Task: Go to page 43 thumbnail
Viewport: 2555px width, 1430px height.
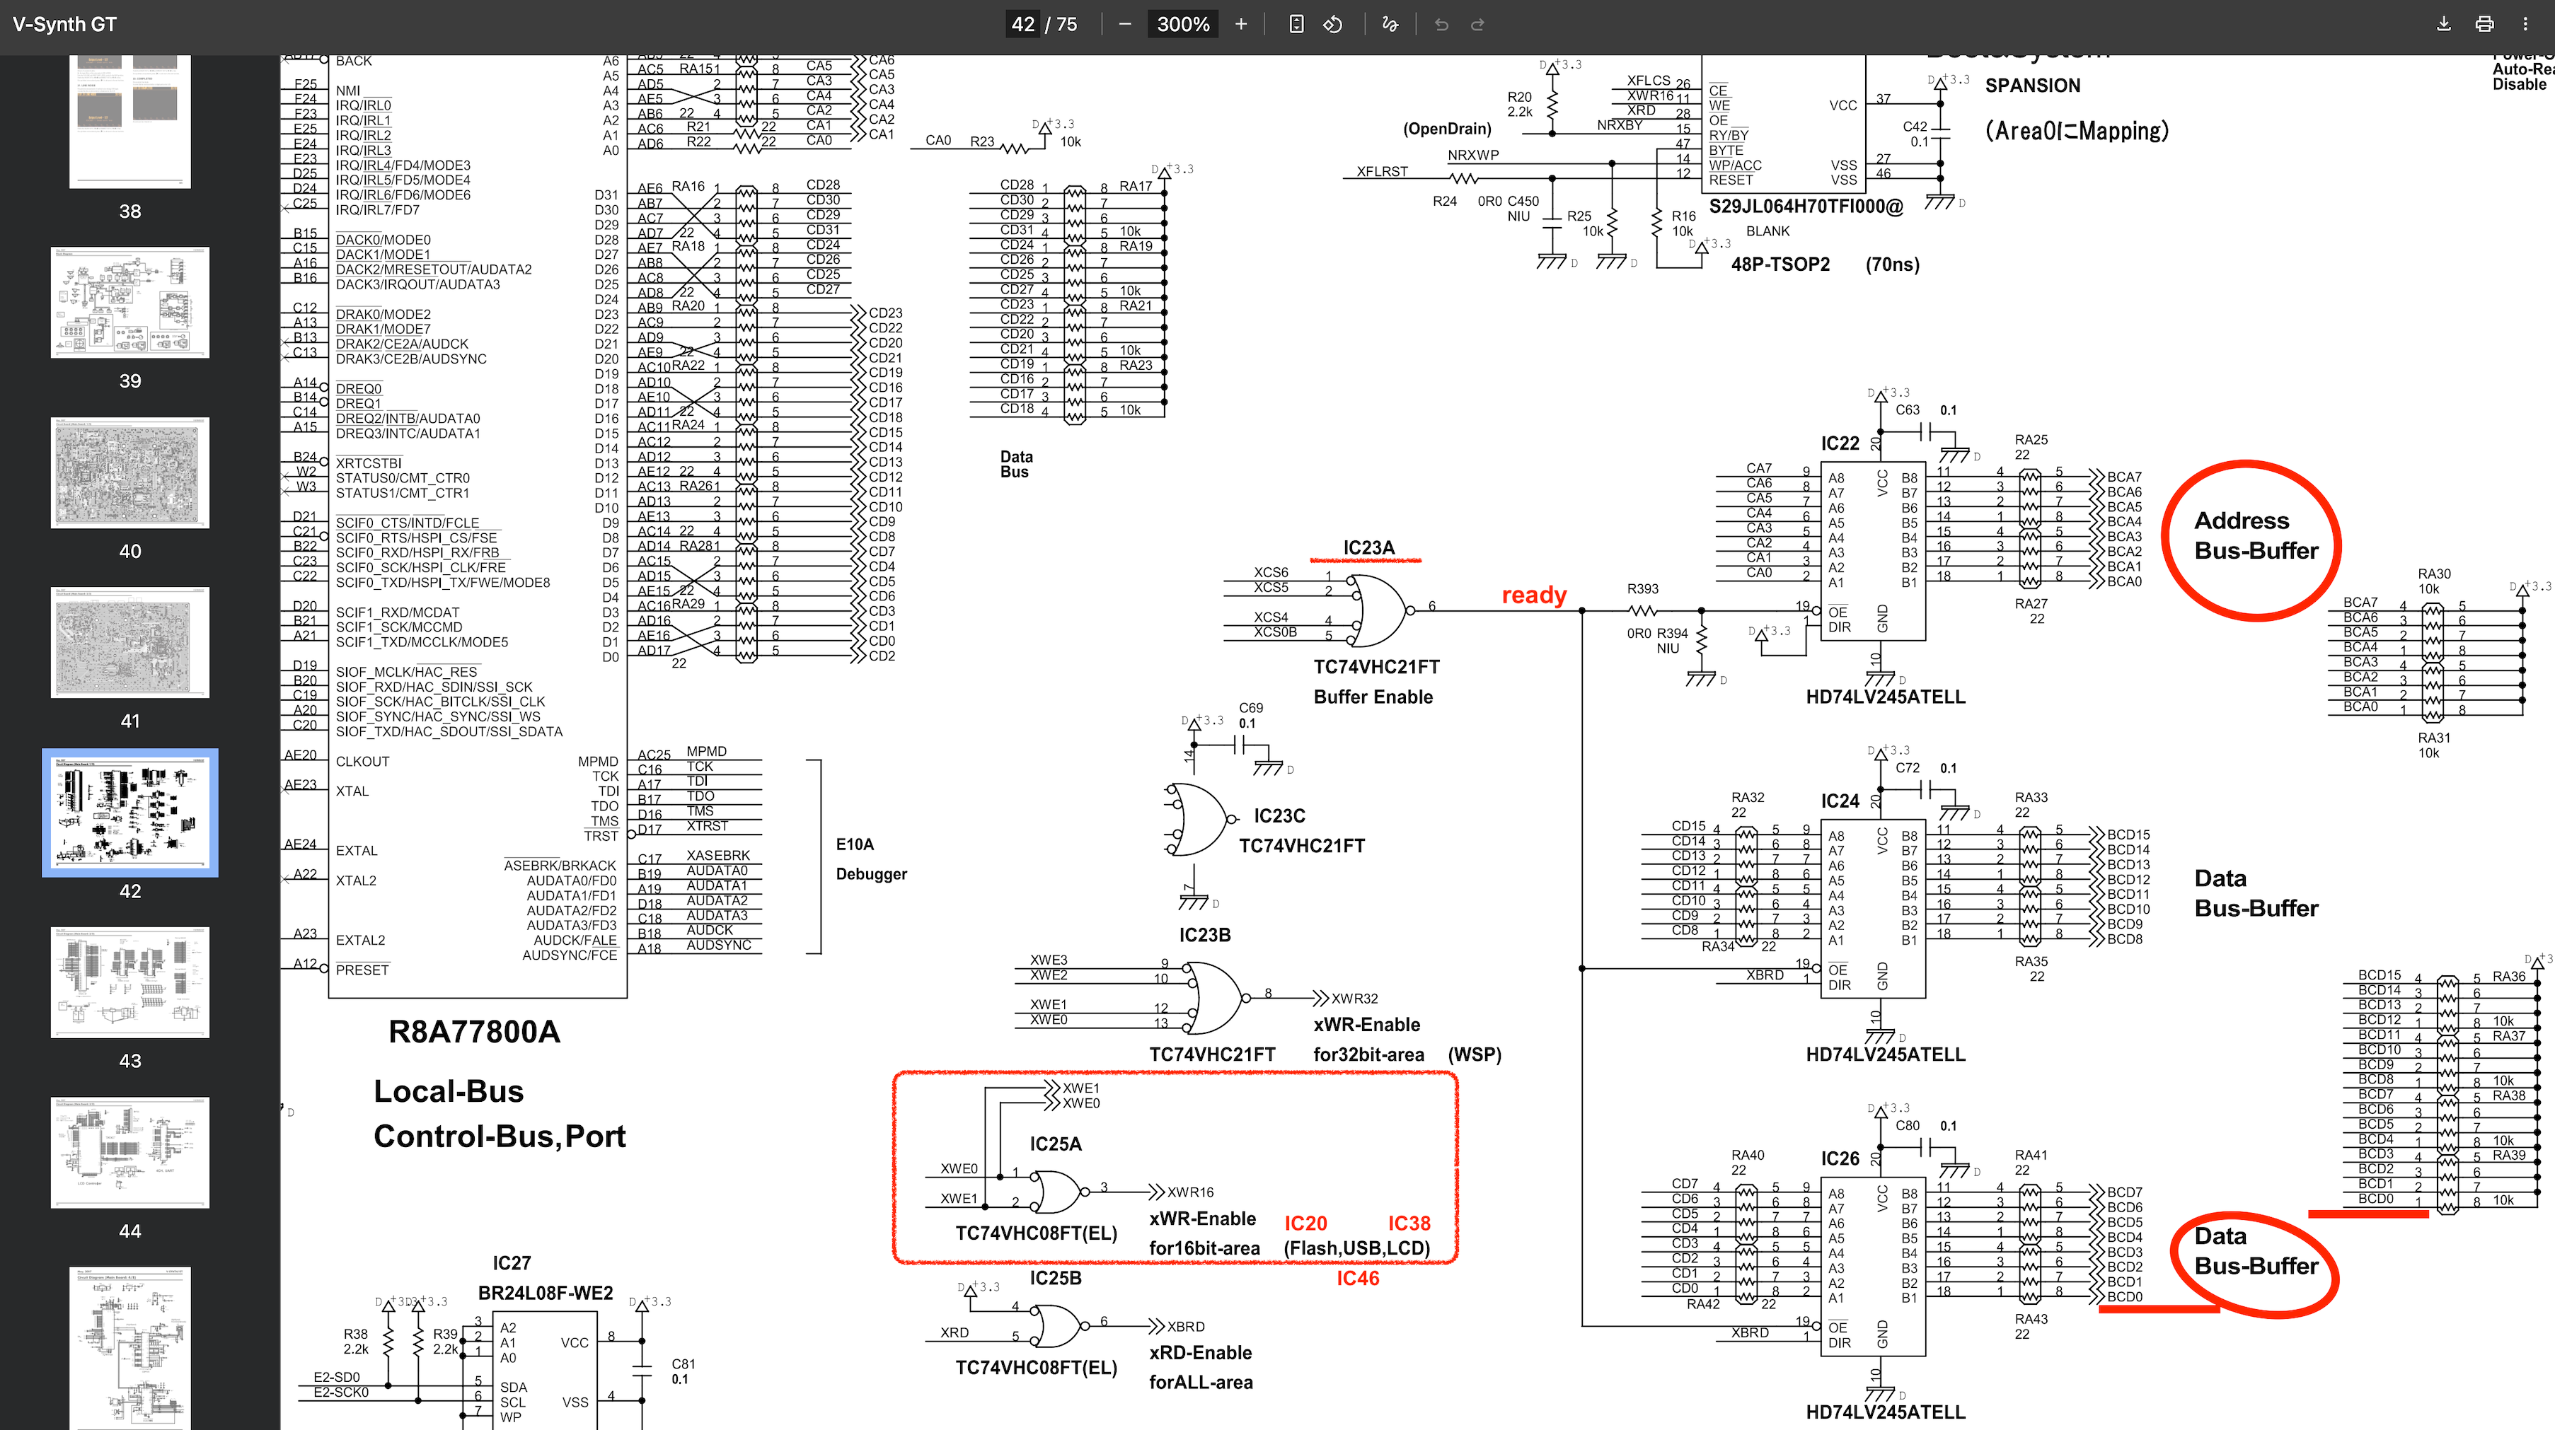Action: [x=130, y=982]
